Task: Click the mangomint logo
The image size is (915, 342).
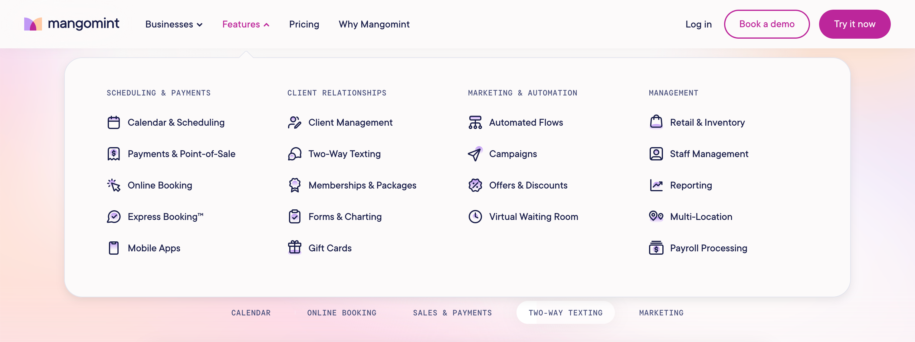Action: (x=71, y=24)
